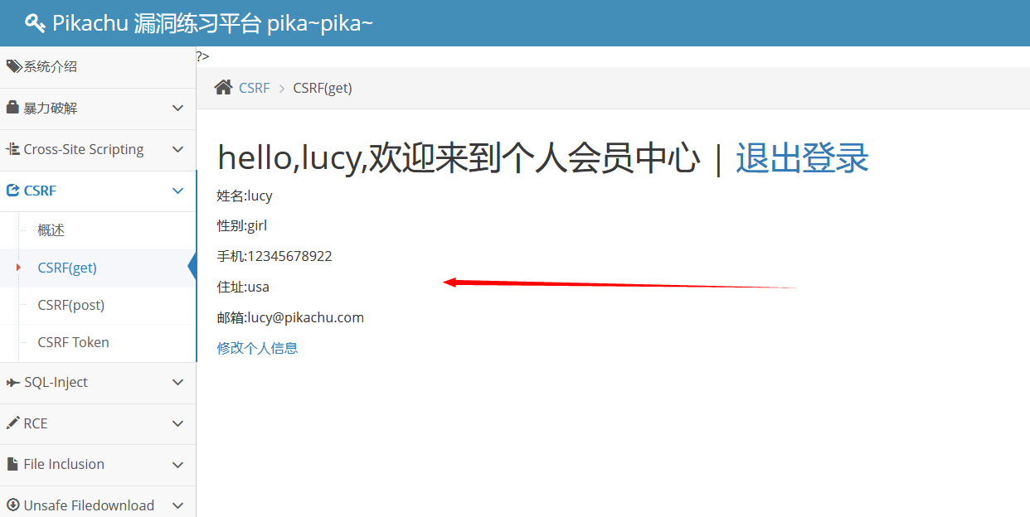This screenshot has width=1030, height=517.
Task: Click the File Inclusion document icon
Action: (x=12, y=464)
